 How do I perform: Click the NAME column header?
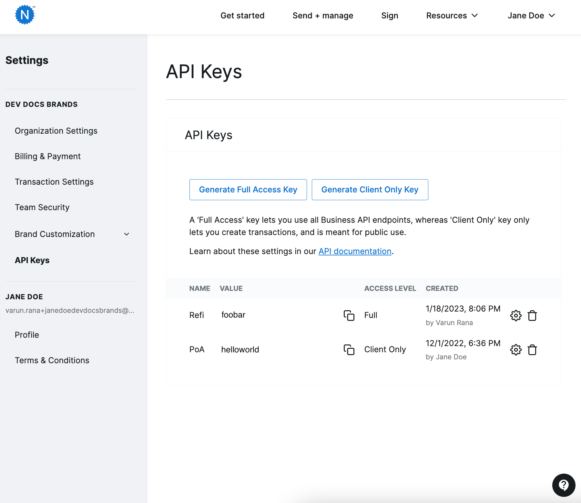[200, 288]
